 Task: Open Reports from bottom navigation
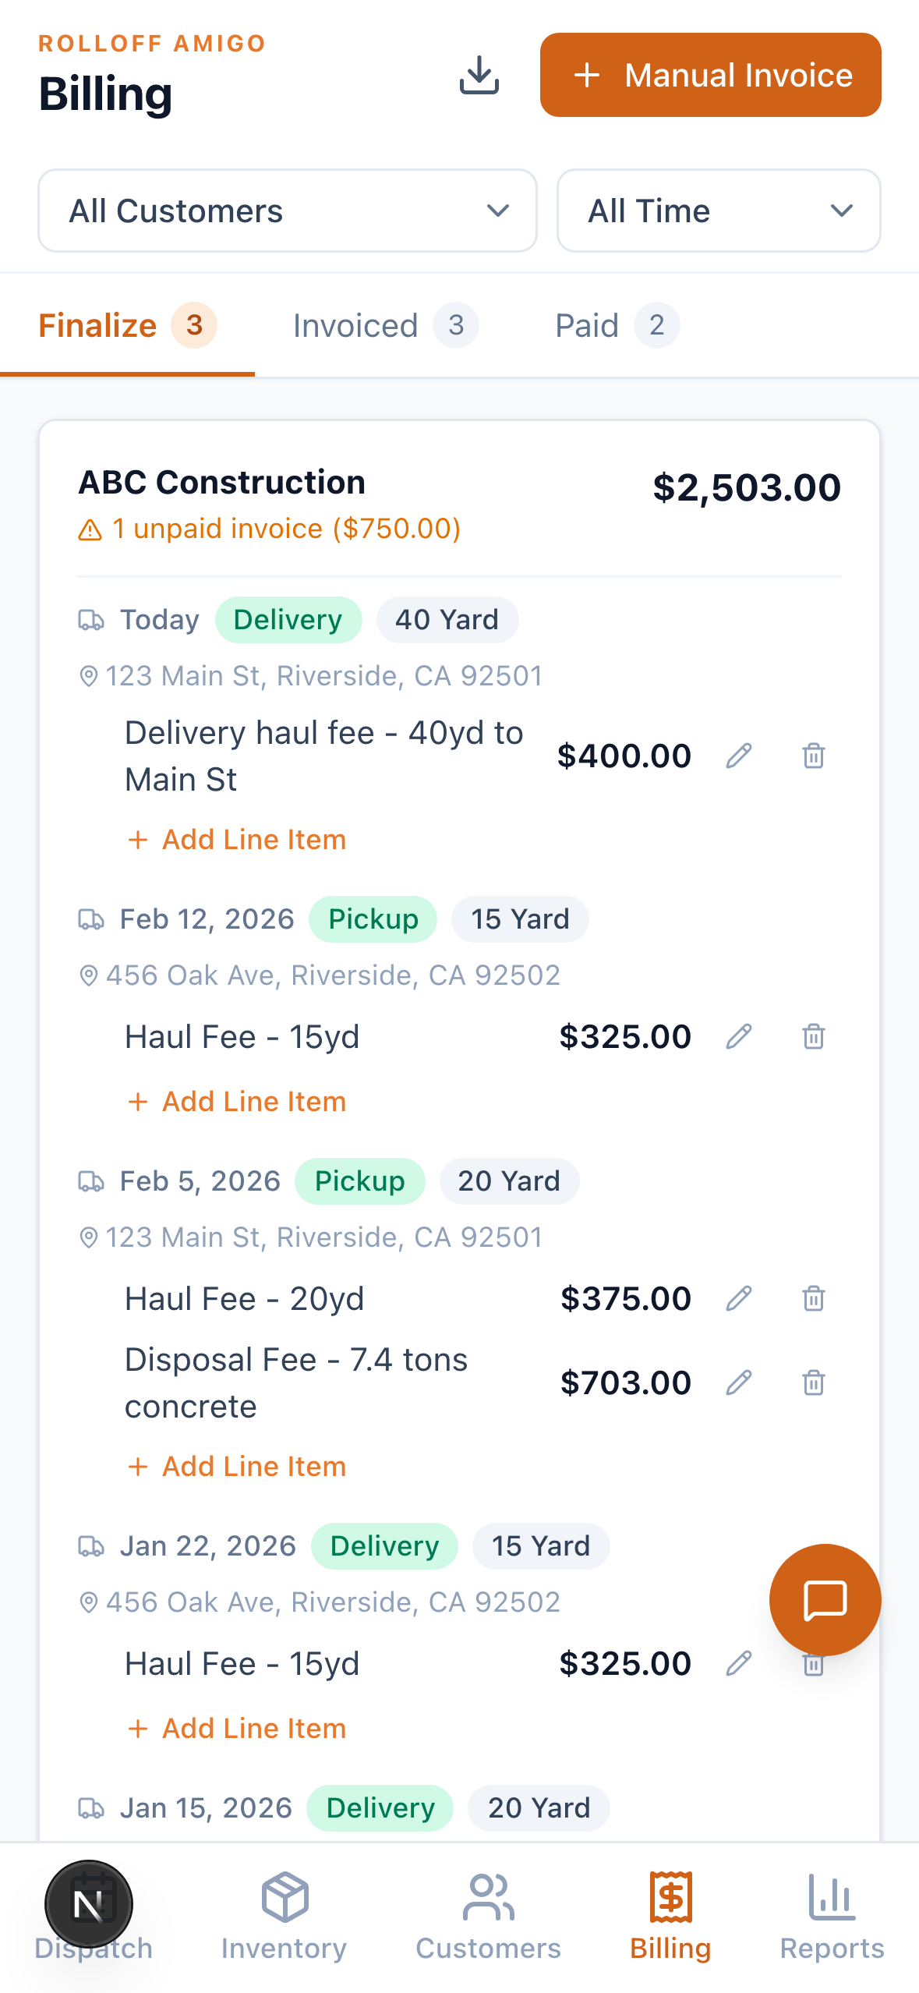(832, 1917)
